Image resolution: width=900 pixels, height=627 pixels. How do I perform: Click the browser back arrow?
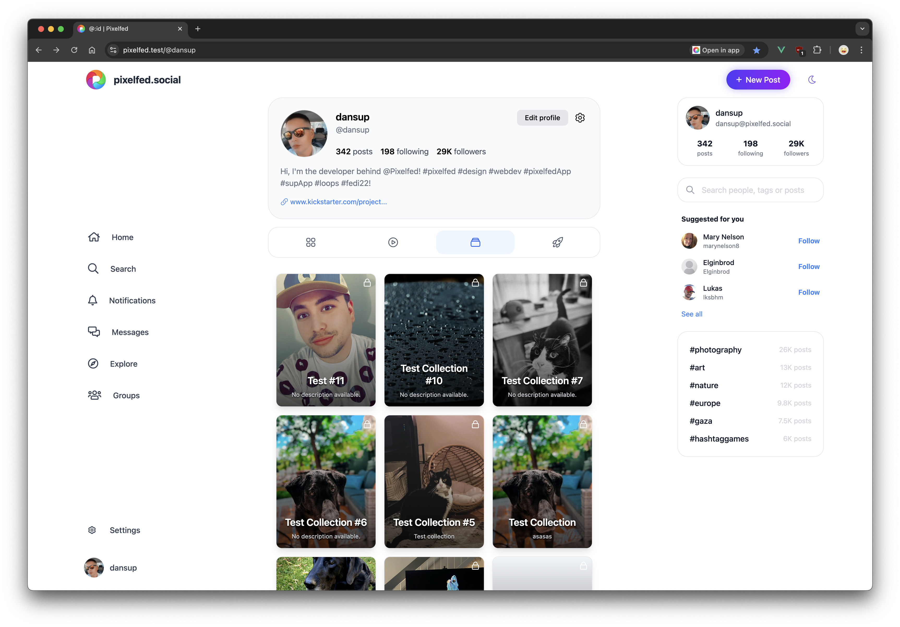pyautogui.click(x=38, y=50)
